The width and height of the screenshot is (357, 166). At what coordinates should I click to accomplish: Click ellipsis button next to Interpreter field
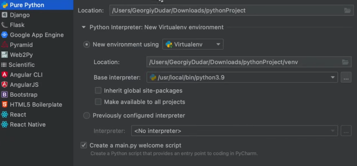click(x=346, y=131)
